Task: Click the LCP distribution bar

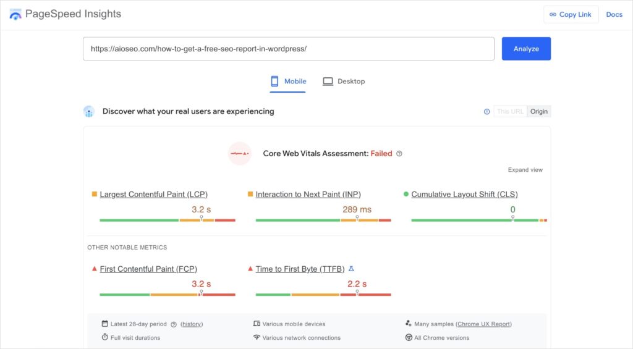Action: pyautogui.click(x=168, y=221)
